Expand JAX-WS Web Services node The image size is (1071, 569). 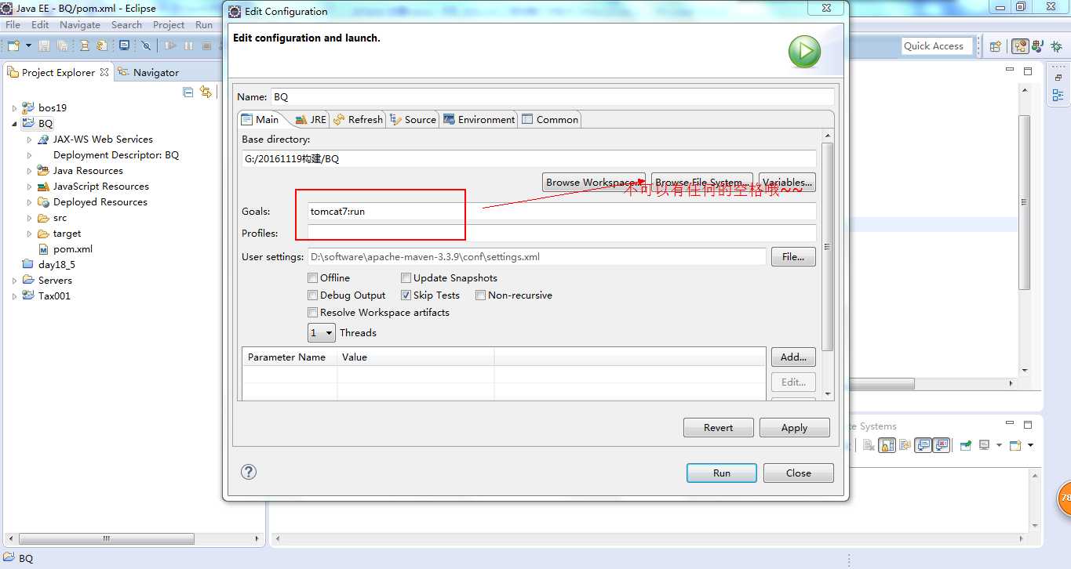tap(29, 139)
